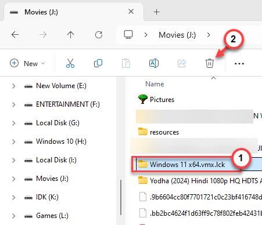Screen dimensions: 262x225
Task: Expand Movies (J:) in sidebar
Action: 13,179
